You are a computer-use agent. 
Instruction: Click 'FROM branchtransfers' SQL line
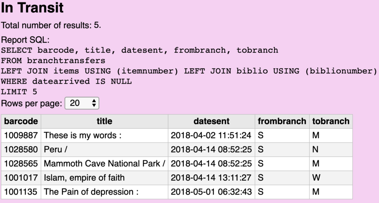coord(53,61)
